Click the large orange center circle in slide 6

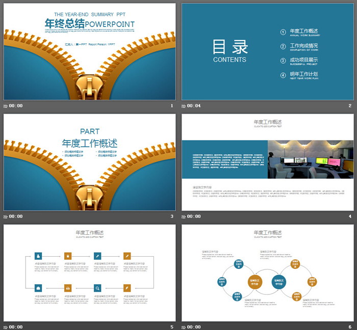pyautogui.click(x=255, y=281)
